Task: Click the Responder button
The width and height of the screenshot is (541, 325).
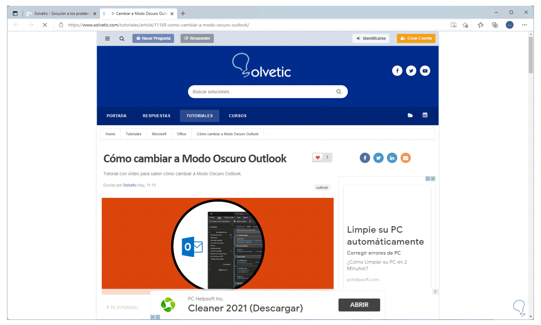Action: pyautogui.click(x=197, y=38)
